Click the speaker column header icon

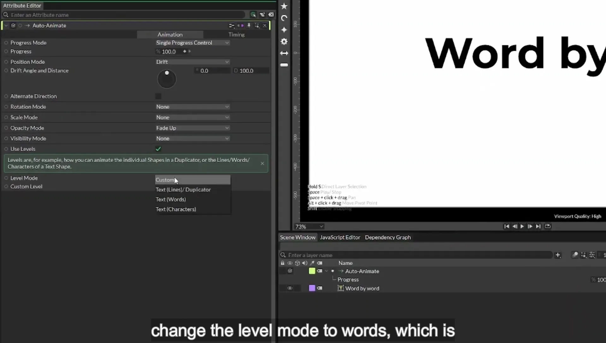[x=305, y=263]
